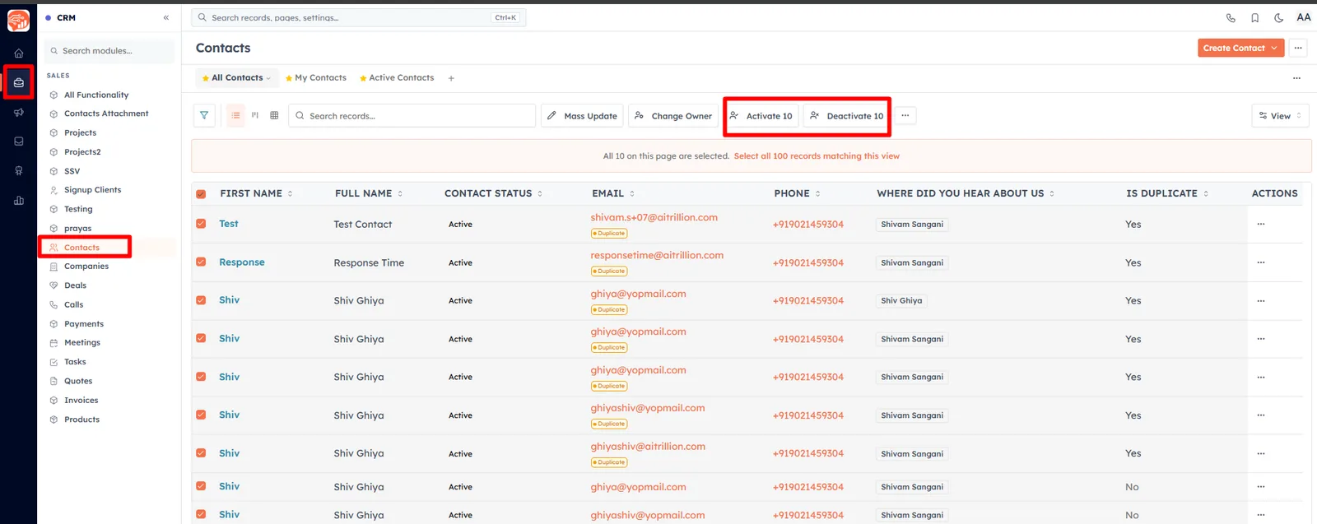Open the Home icon in left rail

click(x=18, y=53)
